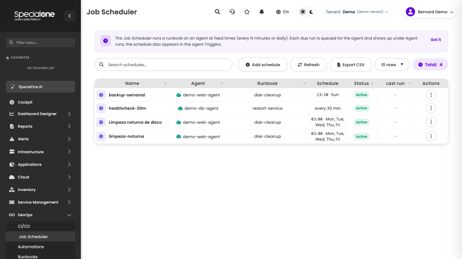Click the '23:30 · Sun' schedule cell
This screenshot has height=259, width=462.
328,95
